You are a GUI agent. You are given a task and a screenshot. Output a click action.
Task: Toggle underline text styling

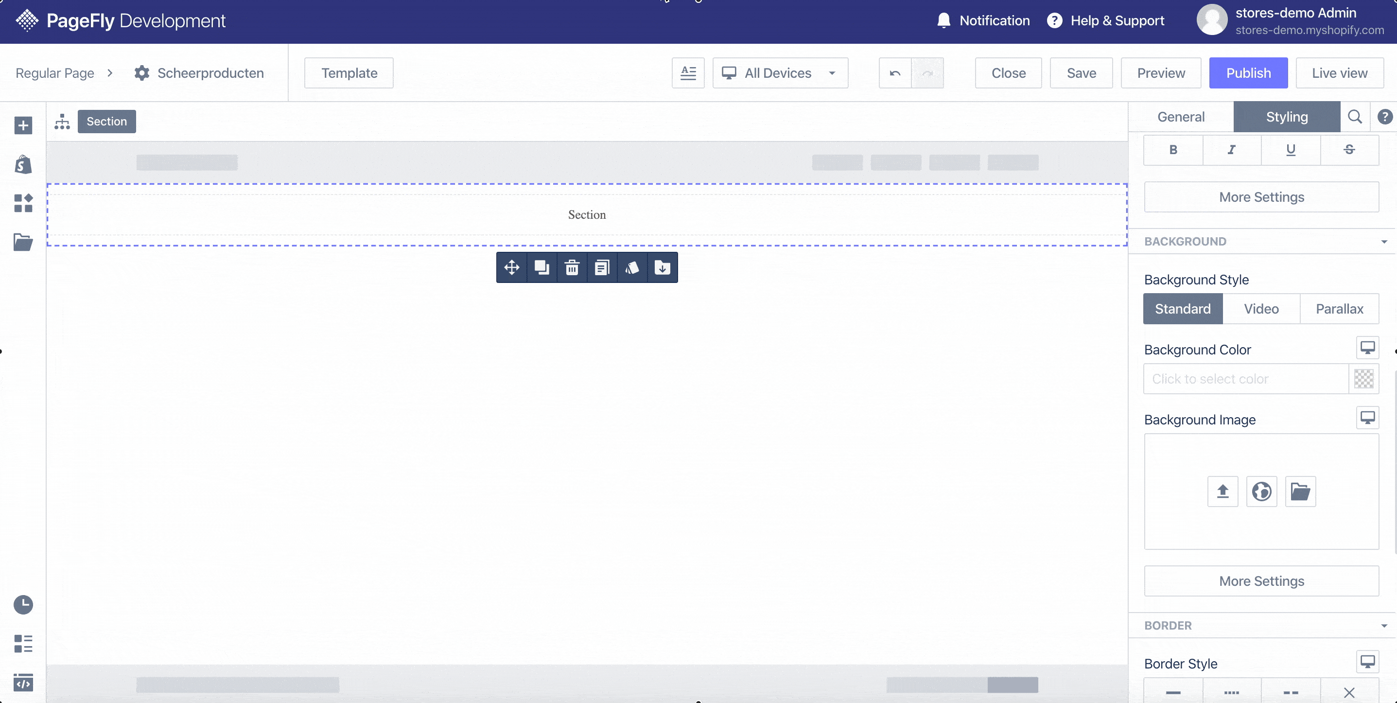click(1291, 150)
